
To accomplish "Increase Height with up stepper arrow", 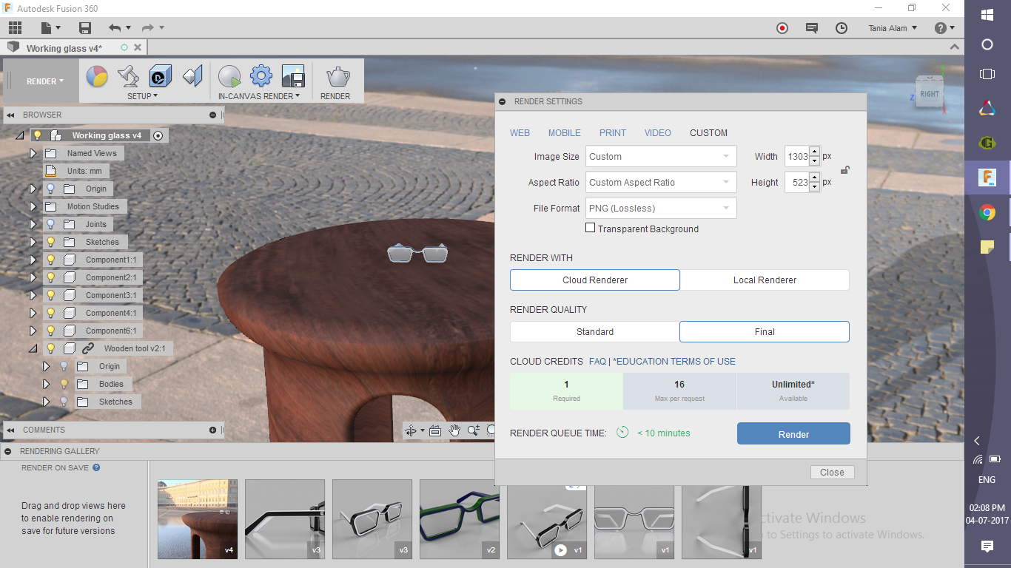I will pos(814,177).
